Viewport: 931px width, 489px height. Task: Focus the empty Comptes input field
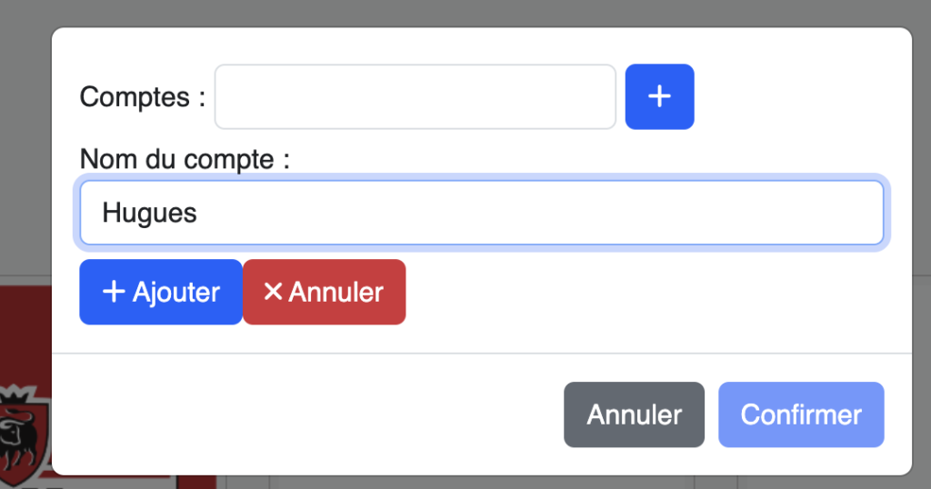[415, 96]
